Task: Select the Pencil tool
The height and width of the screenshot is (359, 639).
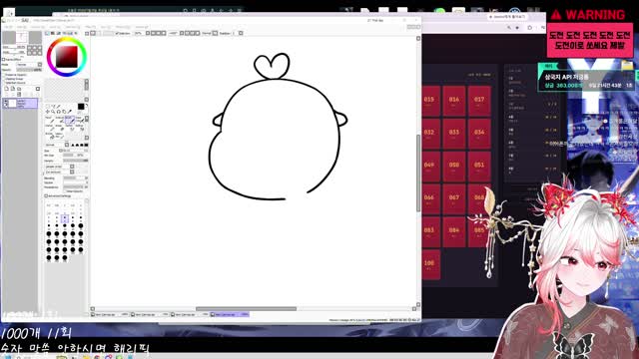Action: [x=49, y=120]
